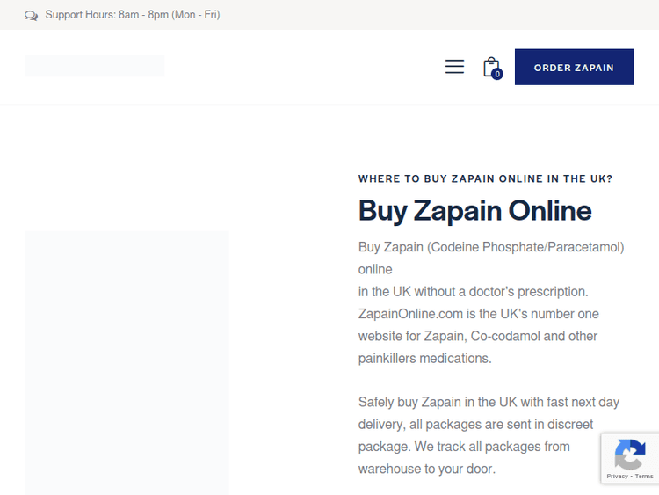Click the support chat bubbles icon

[31, 16]
